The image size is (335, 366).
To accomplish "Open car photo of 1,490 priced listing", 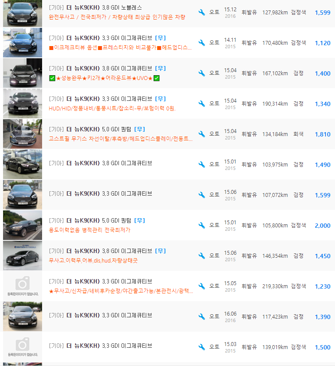I will coord(23,164).
